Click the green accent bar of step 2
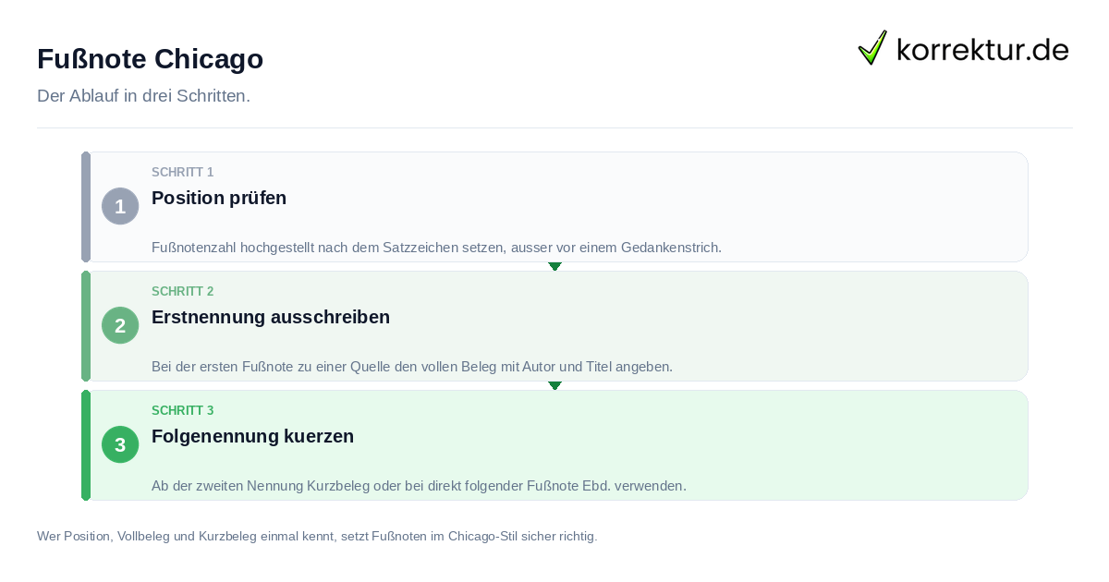The image size is (1109, 582). click(x=86, y=326)
